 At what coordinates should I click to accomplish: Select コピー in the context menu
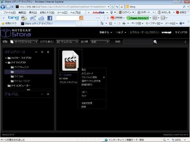click(x=84, y=92)
